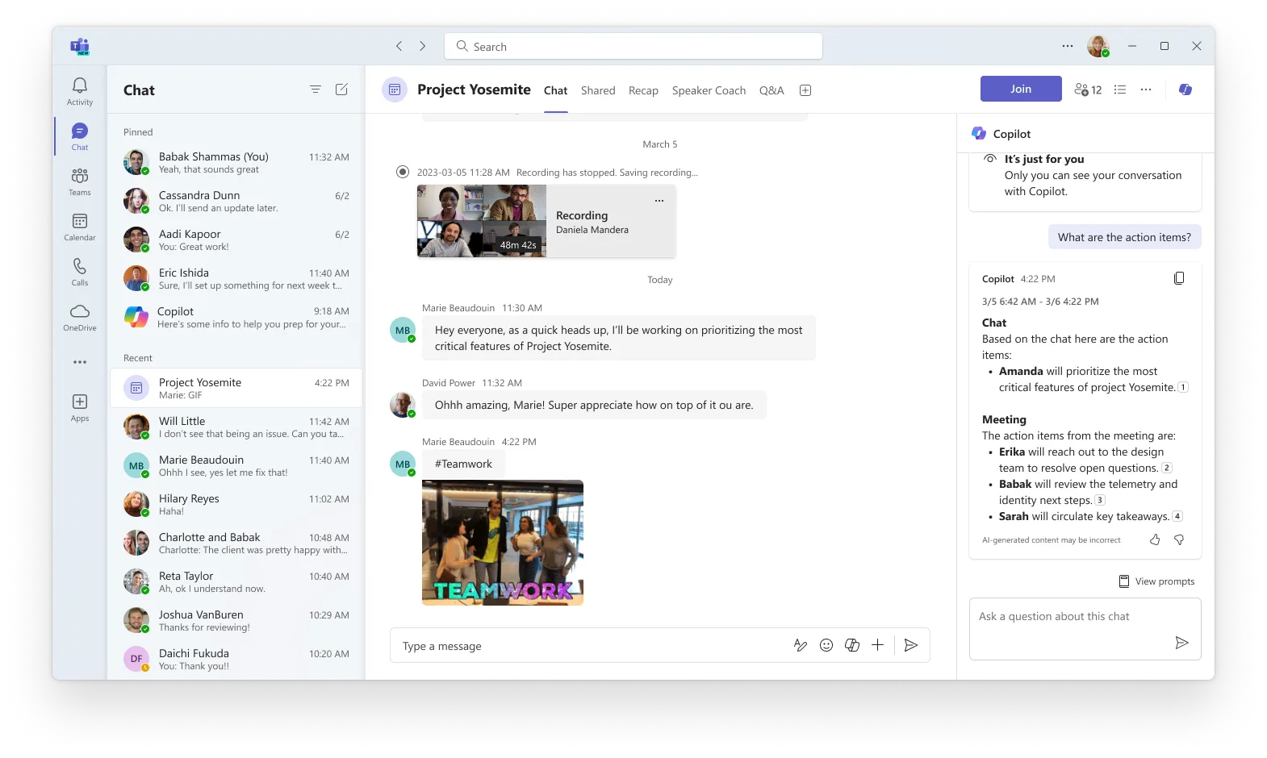Start a new chat with compose icon
The width and height of the screenshot is (1267, 758).
click(341, 90)
